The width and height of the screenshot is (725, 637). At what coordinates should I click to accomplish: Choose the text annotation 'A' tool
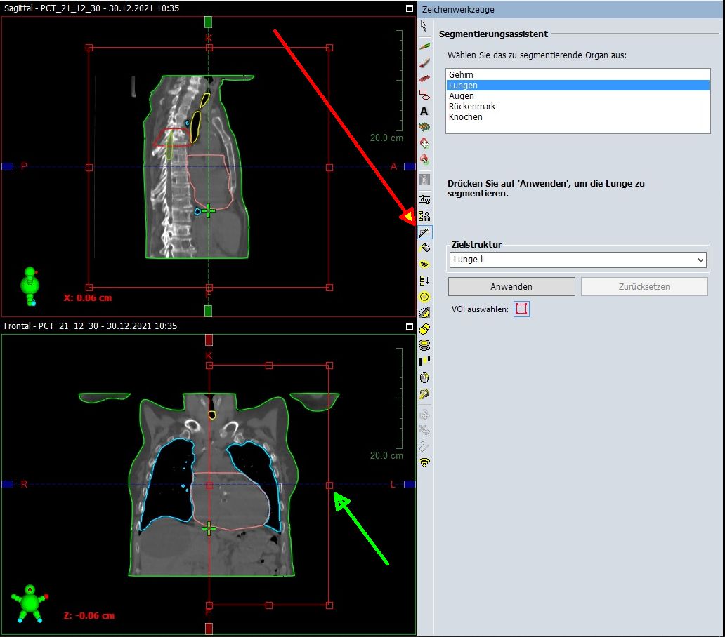424,111
